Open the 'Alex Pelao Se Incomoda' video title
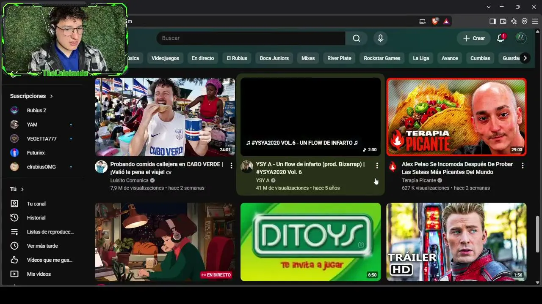This screenshot has width=542, height=304. [457, 168]
